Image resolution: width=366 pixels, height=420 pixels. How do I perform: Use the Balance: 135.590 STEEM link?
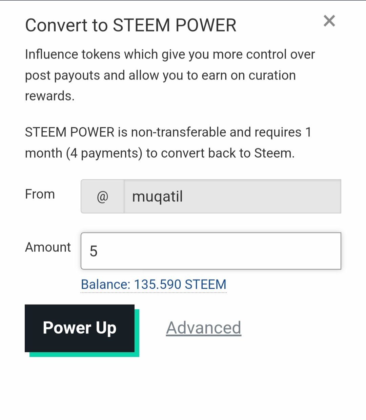point(154,284)
